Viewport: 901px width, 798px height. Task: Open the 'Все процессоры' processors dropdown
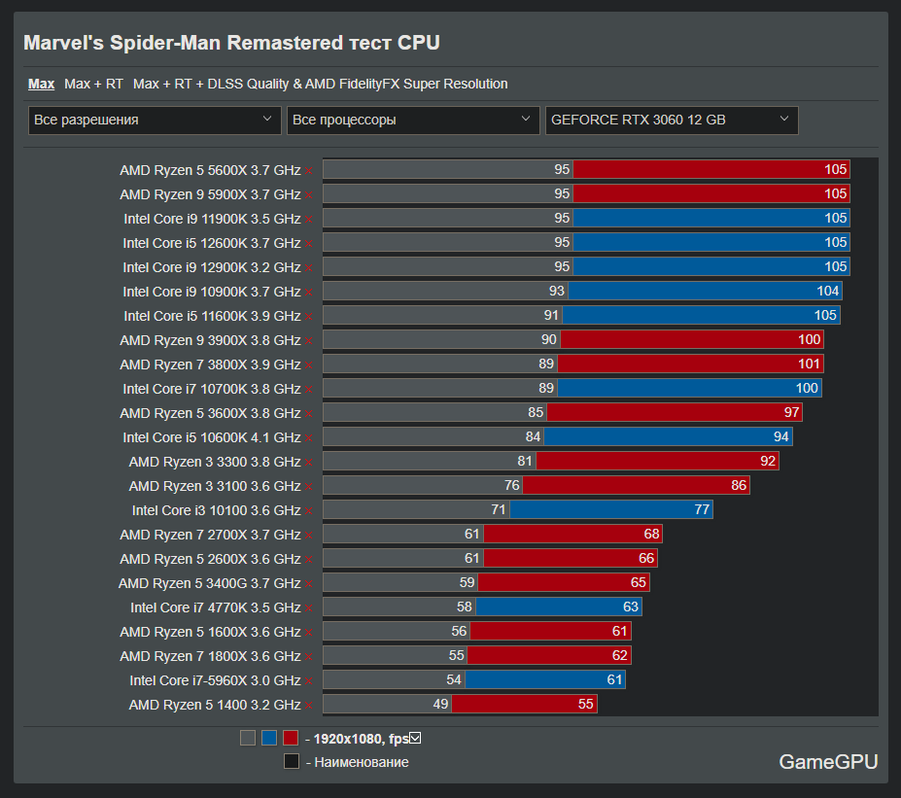(x=413, y=121)
